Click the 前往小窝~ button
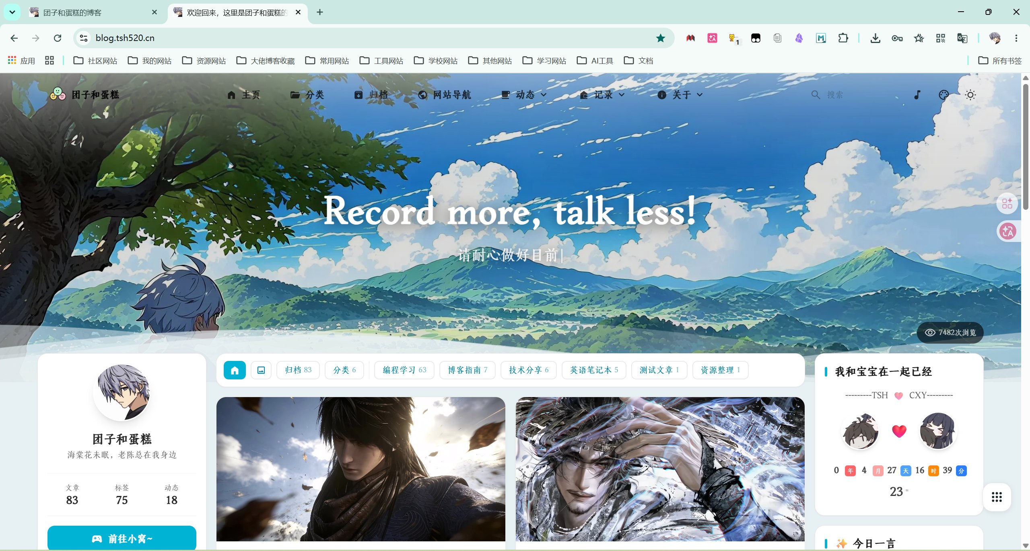Image resolution: width=1030 pixels, height=551 pixels. coord(122,538)
